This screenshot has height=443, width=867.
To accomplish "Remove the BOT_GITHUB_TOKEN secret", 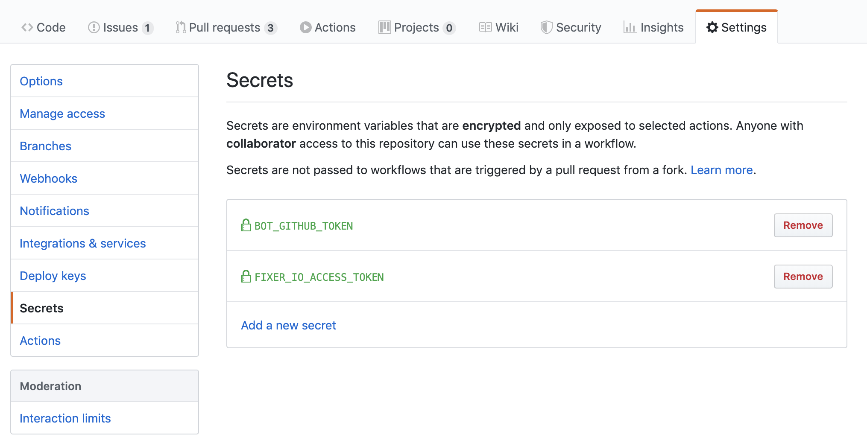I will click(x=803, y=225).
